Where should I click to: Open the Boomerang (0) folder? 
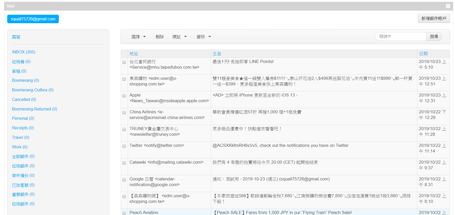26,80
